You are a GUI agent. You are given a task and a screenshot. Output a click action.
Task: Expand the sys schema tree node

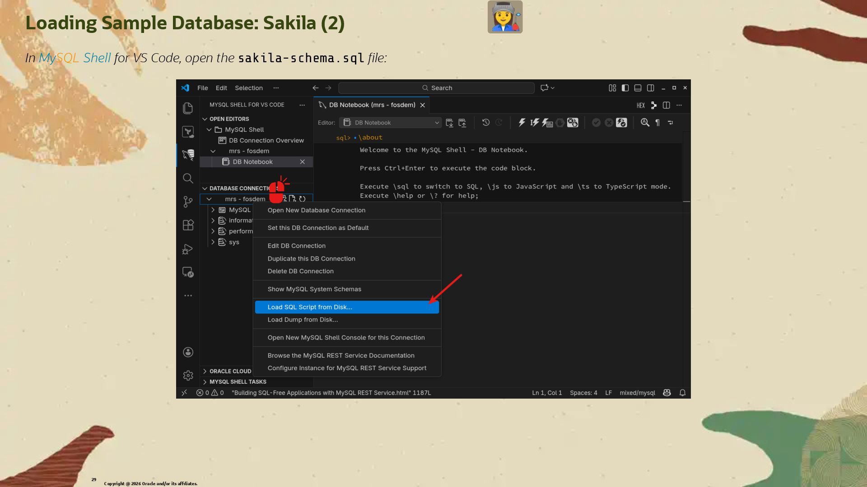tap(213, 242)
